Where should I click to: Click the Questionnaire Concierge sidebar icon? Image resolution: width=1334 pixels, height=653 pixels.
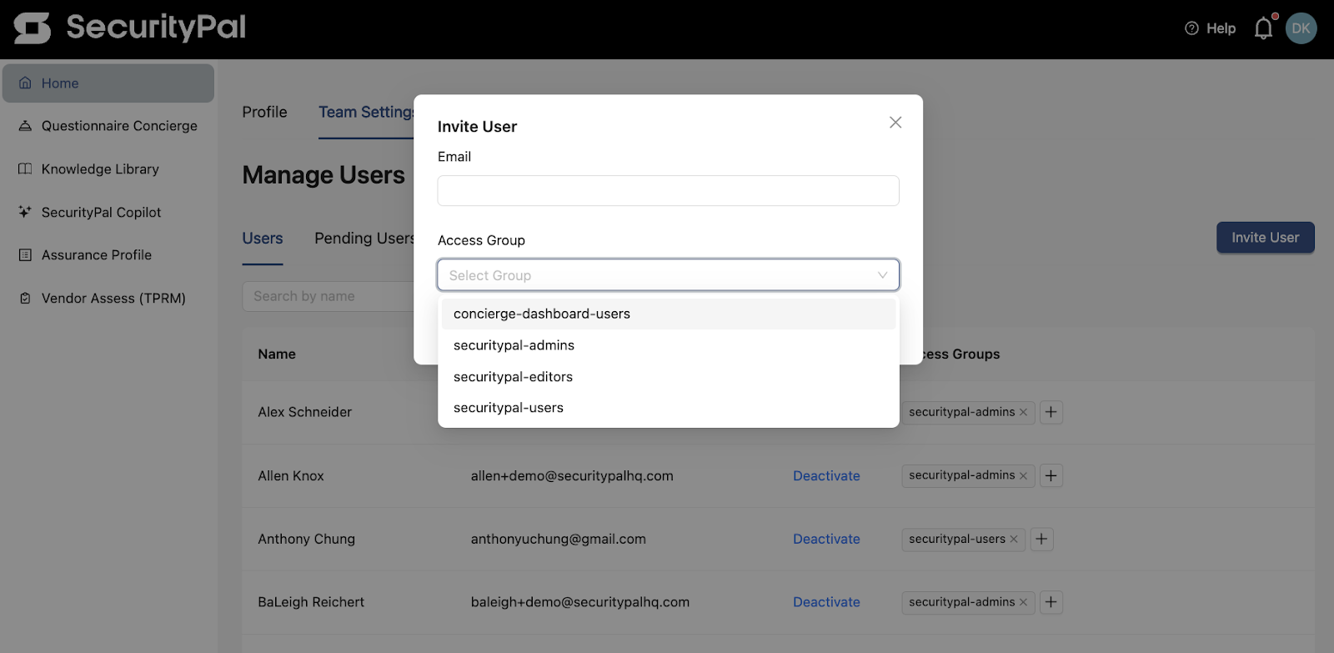[25, 126]
